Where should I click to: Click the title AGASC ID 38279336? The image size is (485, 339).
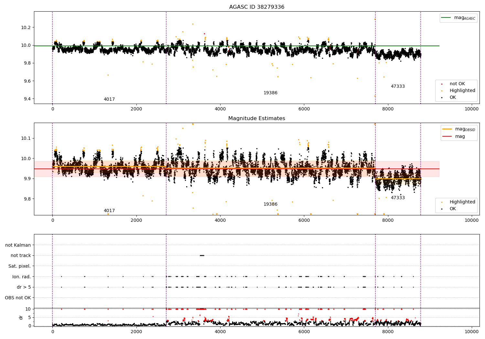[x=257, y=7]
